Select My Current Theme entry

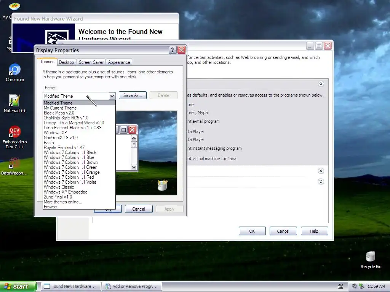tap(79, 108)
